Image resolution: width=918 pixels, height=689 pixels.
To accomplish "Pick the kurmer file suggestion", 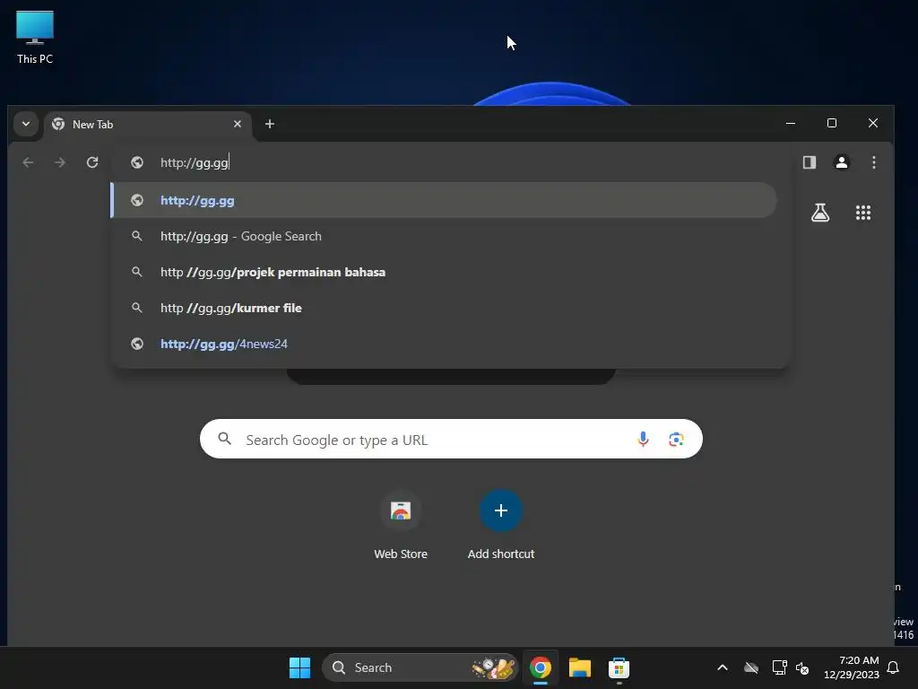I will pos(444,308).
